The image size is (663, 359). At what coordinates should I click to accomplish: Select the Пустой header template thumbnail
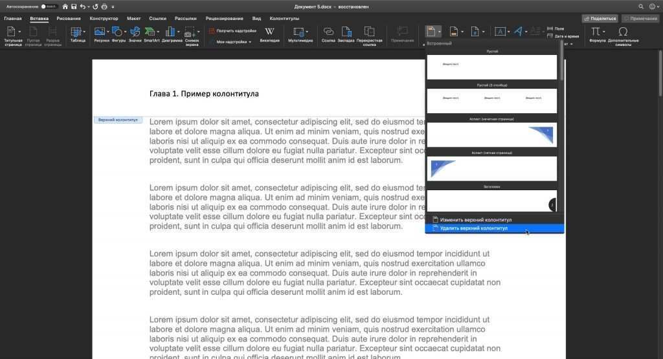click(492, 67)
